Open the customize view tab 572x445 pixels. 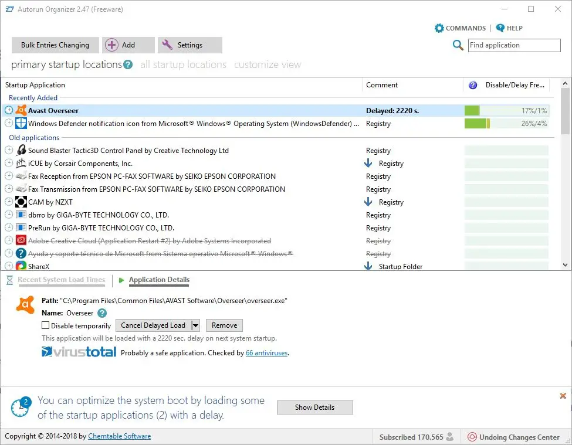(268, 64)
